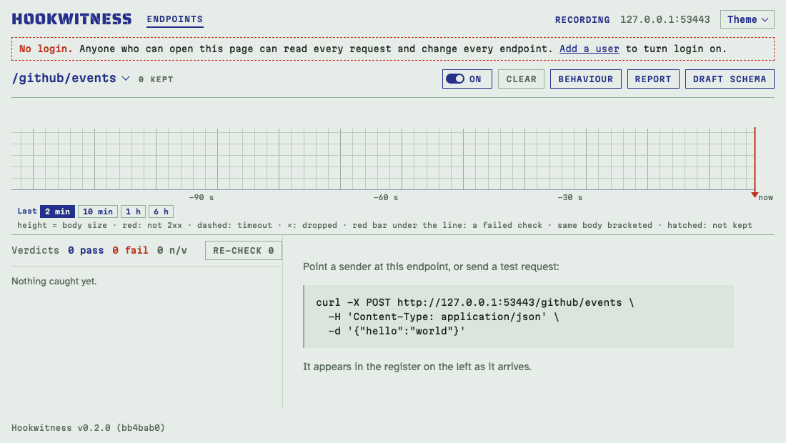The height and width of the screenshot is (443, 786).
Task: Select the 10 min time range
Action: (x=98, y=211)
